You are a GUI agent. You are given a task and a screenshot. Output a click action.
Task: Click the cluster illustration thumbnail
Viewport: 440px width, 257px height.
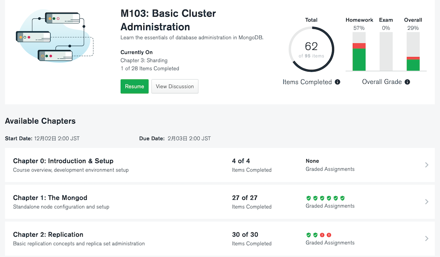55,36
